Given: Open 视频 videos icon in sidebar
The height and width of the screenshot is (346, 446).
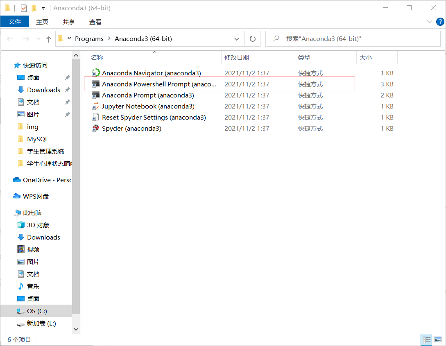Looking at the screenshot, I should 21,249.
